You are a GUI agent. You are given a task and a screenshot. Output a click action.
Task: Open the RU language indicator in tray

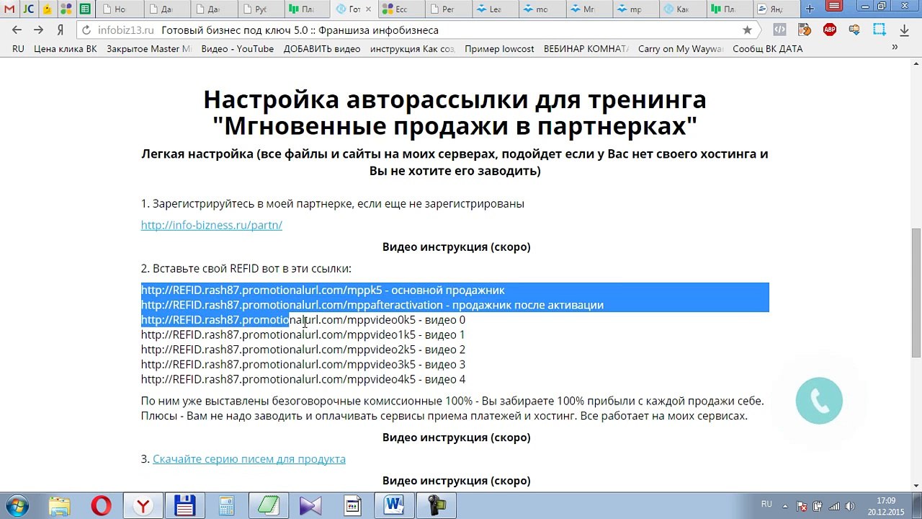pyautogui.click(x=766, y=505)
